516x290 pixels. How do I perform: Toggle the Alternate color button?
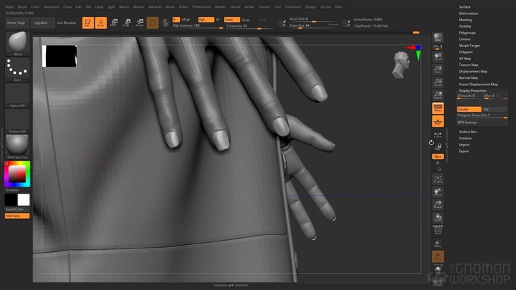(17, 216)
